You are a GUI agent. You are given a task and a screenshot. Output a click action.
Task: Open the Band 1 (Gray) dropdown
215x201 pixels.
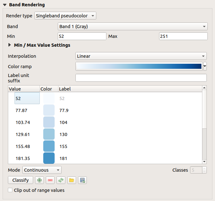click(x=133, y=27)
